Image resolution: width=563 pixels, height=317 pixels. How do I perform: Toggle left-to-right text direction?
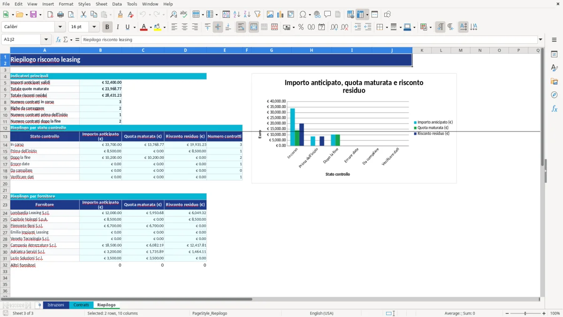pyautogui.click(x=440, y=27)
